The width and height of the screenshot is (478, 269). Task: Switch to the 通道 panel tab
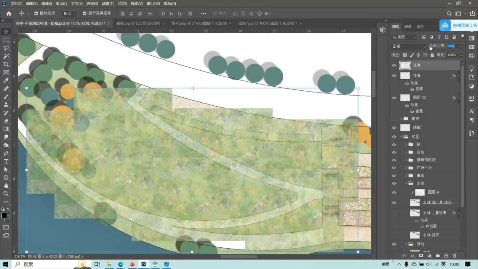coord(408,27)
